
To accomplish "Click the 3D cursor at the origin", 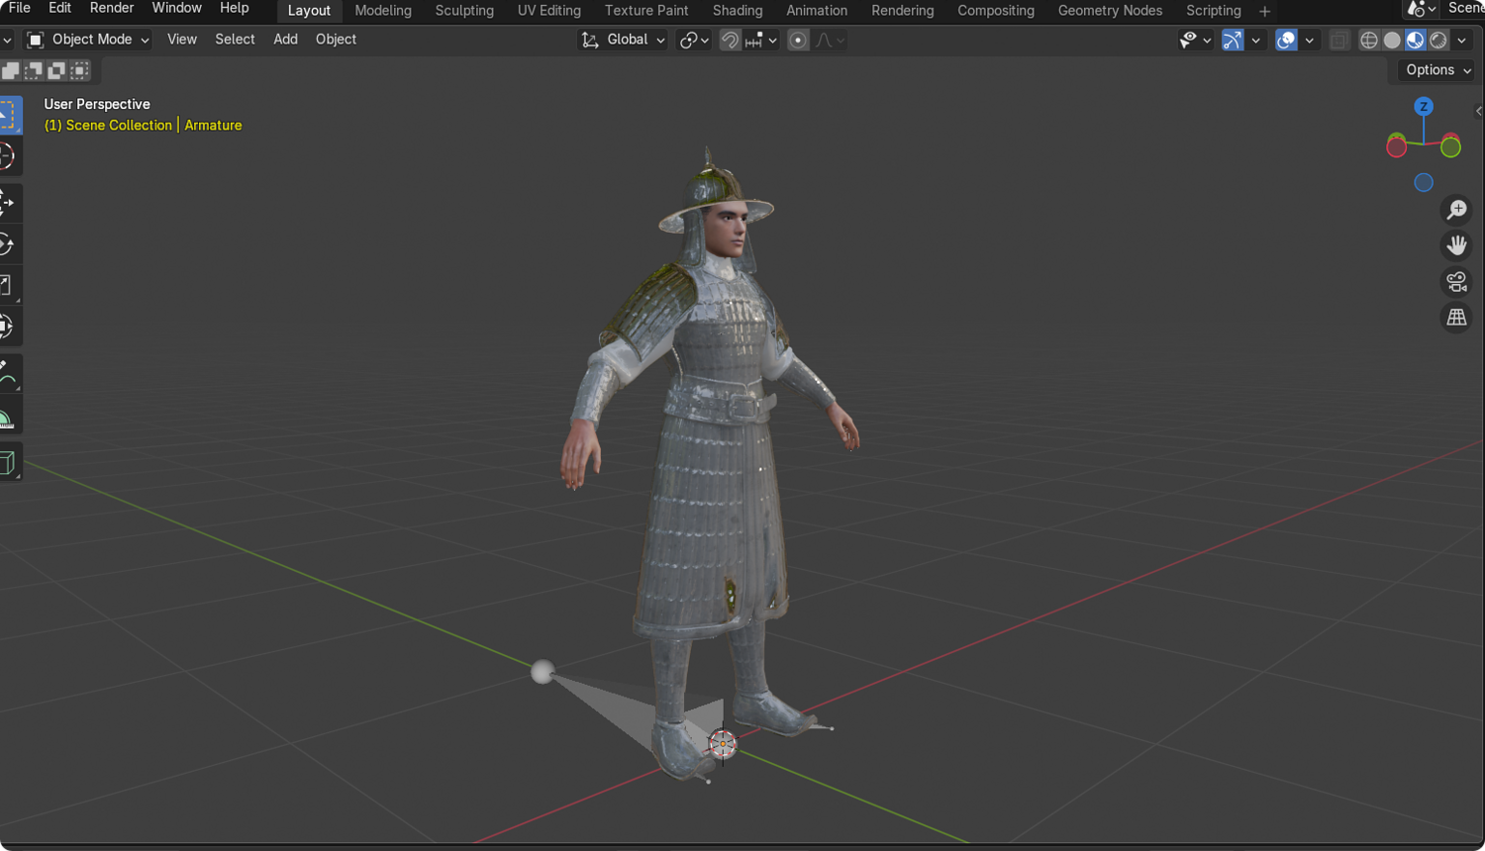I will [723, 744].
